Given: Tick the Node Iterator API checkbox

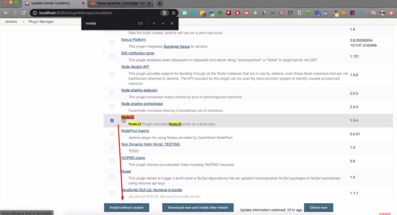Looking at the screenshot, I should coord(112,75).
